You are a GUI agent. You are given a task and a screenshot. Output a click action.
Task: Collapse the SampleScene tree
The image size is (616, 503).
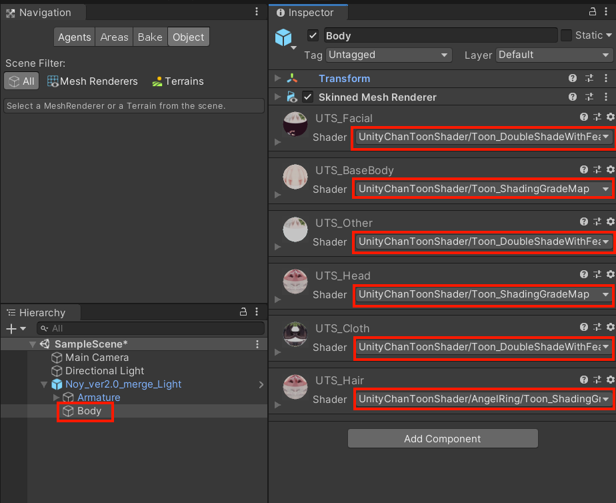[x=33, y=345]
